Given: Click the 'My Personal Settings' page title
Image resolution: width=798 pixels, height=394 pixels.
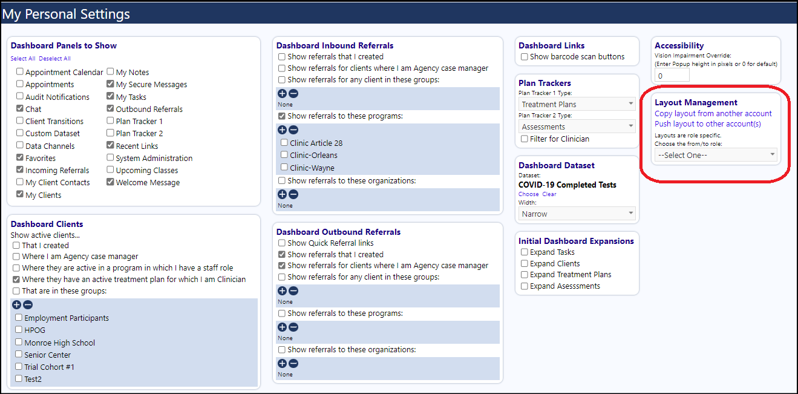Looking at the screenshot, I should pyautogui.click(x=67, y=13).
